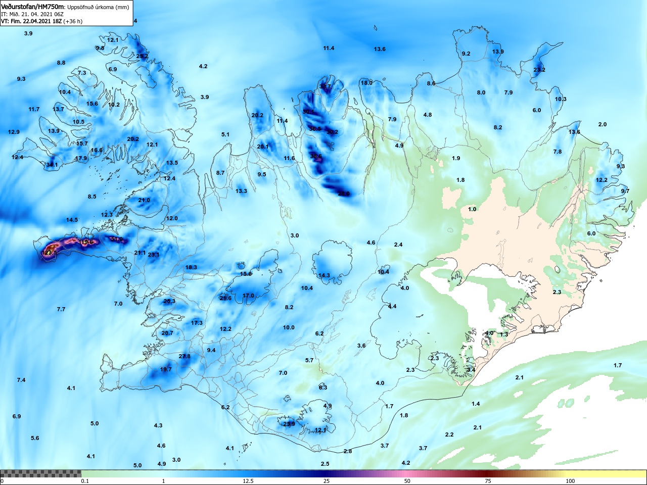Click the '51.0' precipitation value
This screenshot has height=485, width=647.
tap(116, 239)
